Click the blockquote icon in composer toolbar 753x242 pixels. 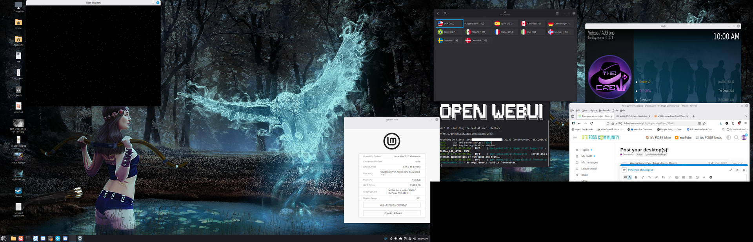663,177
